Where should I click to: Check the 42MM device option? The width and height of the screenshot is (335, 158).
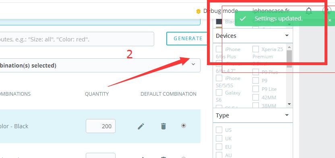tap(256, 97)
